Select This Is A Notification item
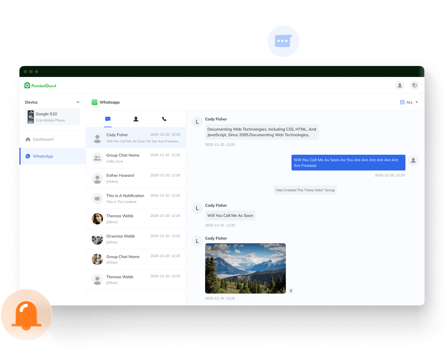This screenshot has width=447, height=352. (x=136, y=199)
